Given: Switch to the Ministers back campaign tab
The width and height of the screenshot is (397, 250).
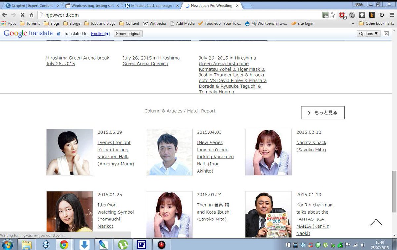Looking at the screenshot, I should (152, 6).
